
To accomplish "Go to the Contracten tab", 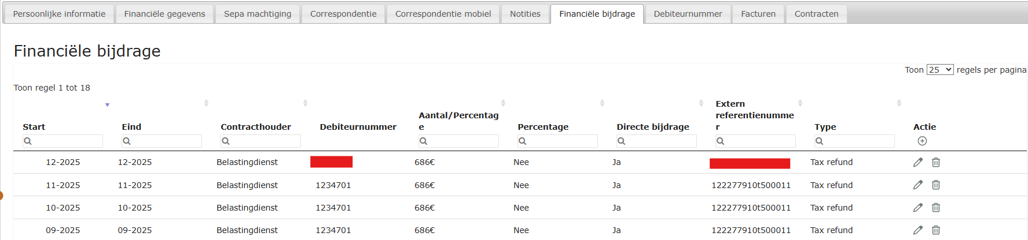I will [816, 14].
